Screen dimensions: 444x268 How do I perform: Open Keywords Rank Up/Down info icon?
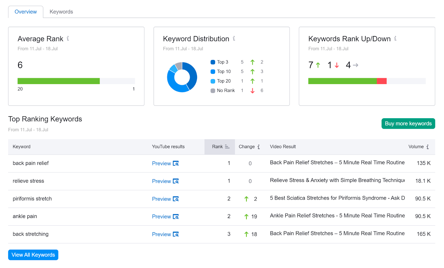(x=395, y=39)
